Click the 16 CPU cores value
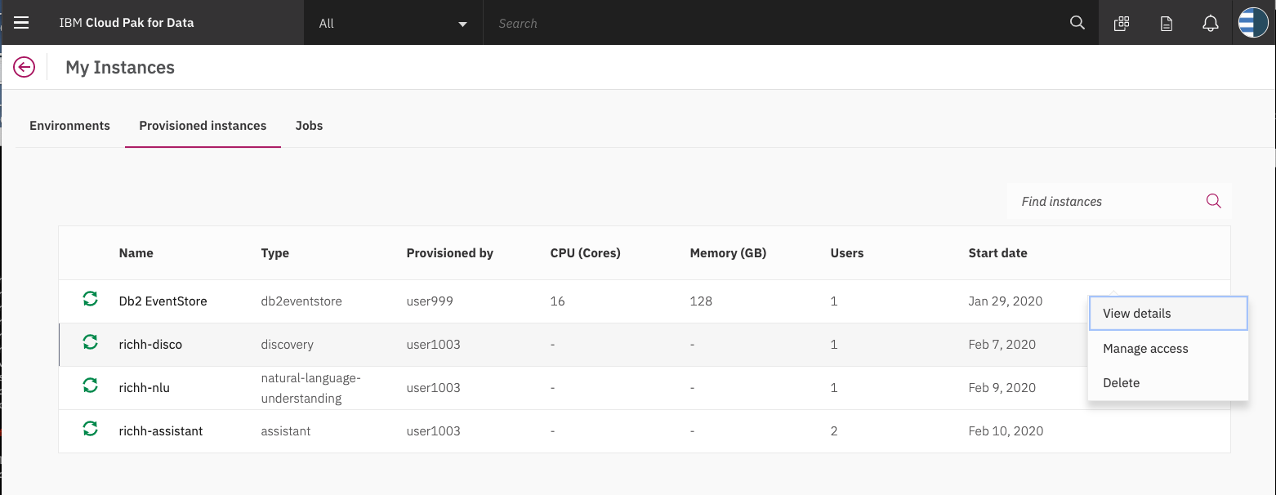Image resolution: width=1276 pixels, height=495 pixels. coord(557,301)
